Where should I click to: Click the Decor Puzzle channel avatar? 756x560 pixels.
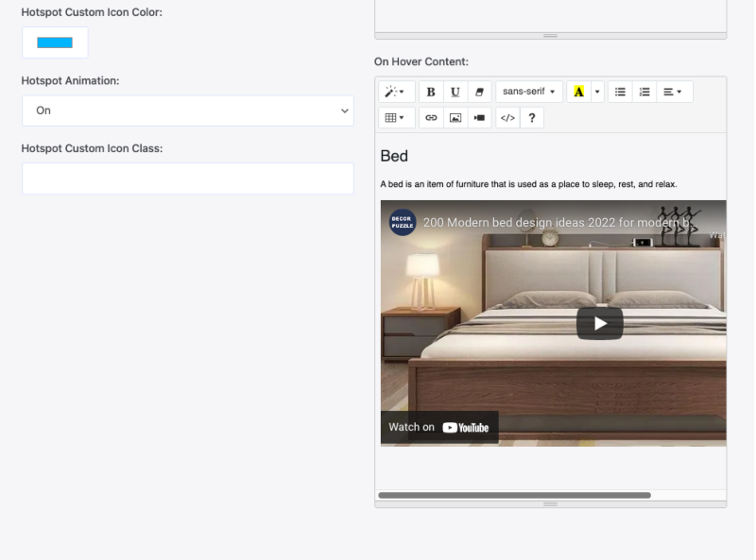403,222
